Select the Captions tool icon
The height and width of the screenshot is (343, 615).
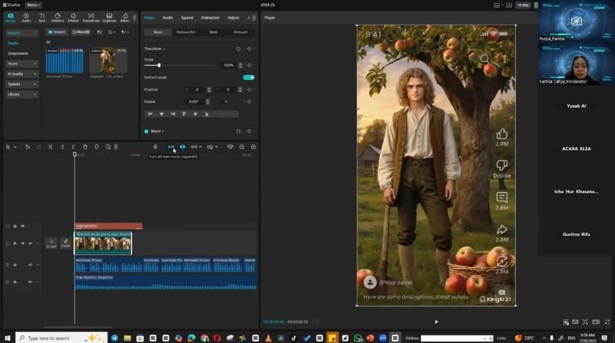pos(109,17)
